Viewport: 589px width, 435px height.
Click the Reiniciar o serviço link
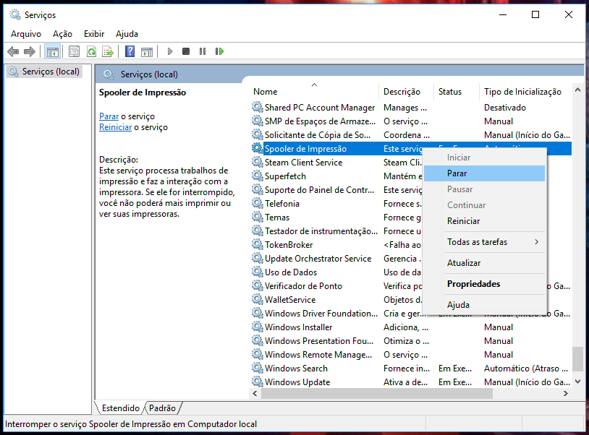pyautogui.click(x=115, y=127)
